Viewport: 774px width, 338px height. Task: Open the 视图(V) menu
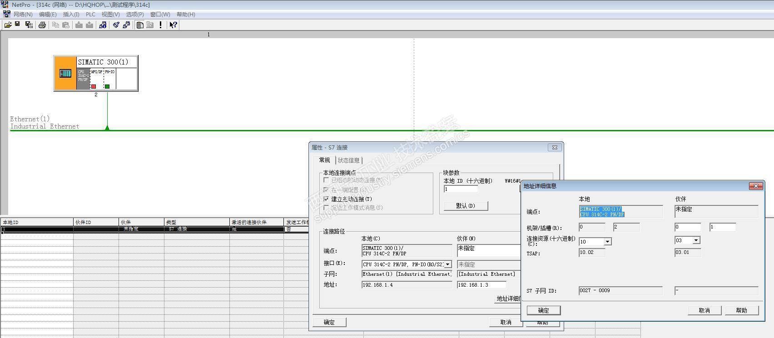point(110,15)
